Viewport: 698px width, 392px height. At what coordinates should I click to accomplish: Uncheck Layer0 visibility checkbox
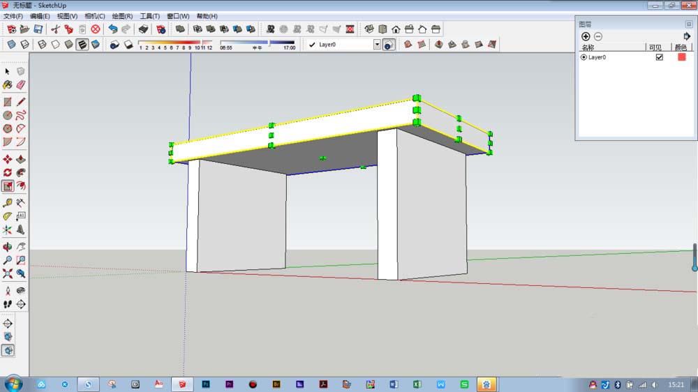[x=660, y=57]
